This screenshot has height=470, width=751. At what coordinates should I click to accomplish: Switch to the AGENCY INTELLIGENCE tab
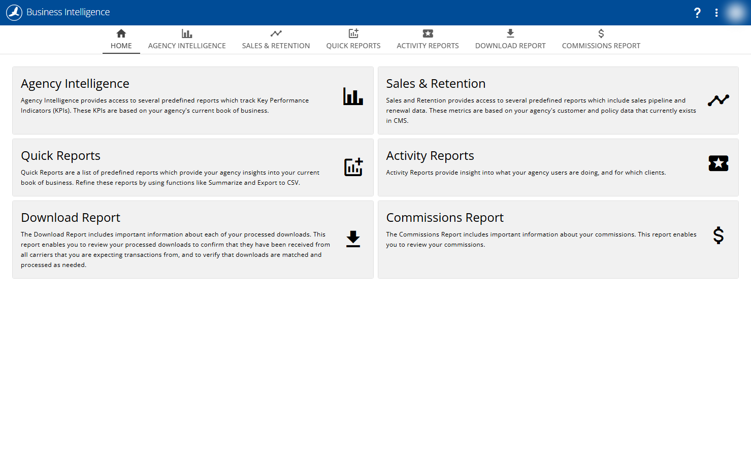pos(187,46)
